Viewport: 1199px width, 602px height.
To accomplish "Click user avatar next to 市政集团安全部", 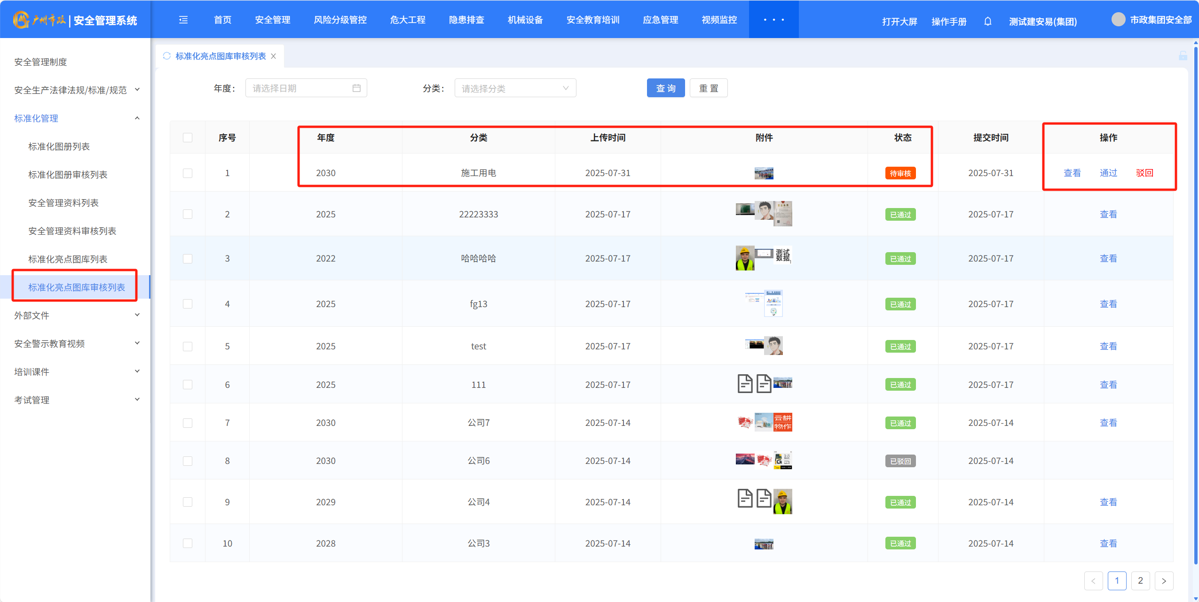I will (x=1118, y=20).
